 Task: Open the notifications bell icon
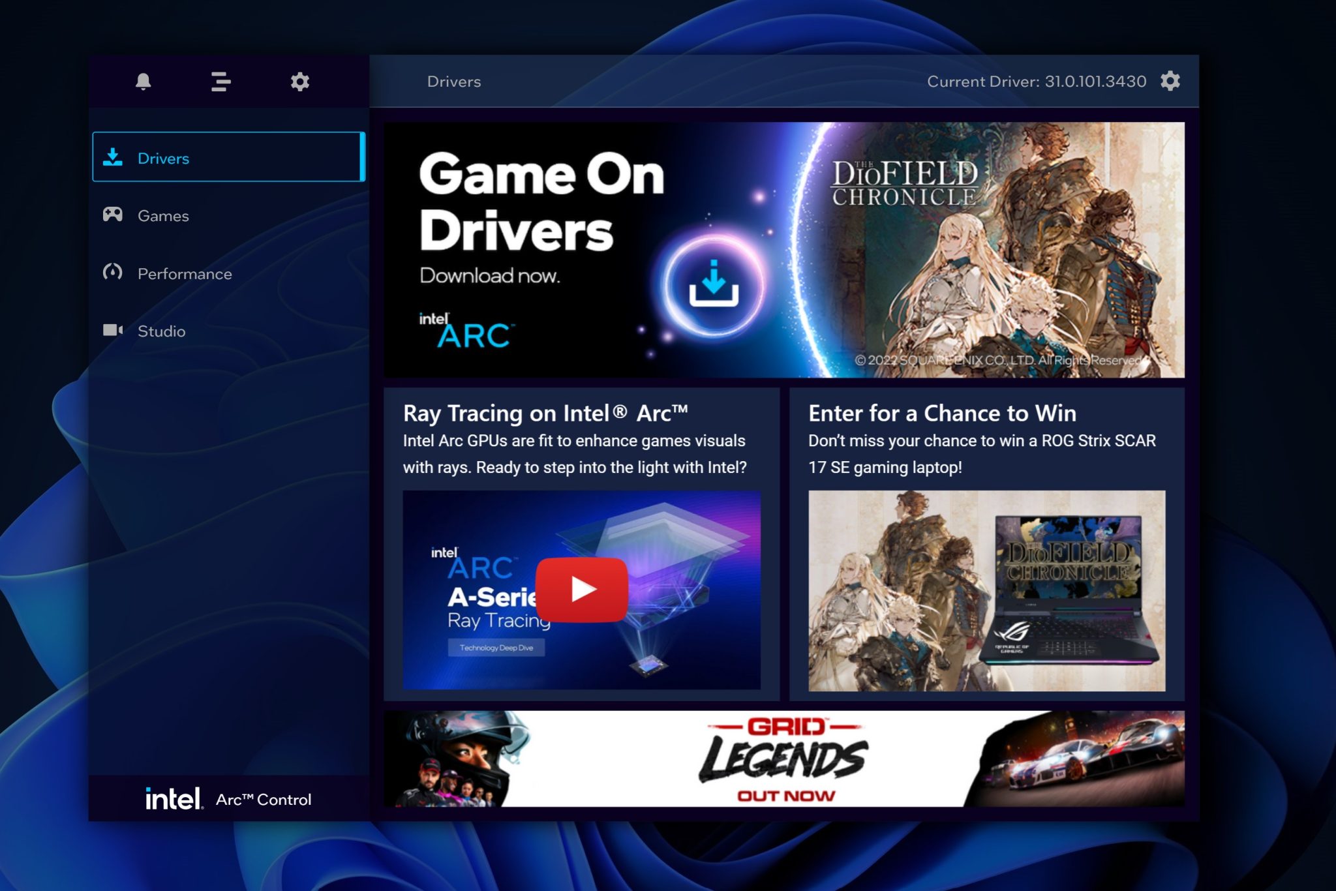(x=143, y=82)
